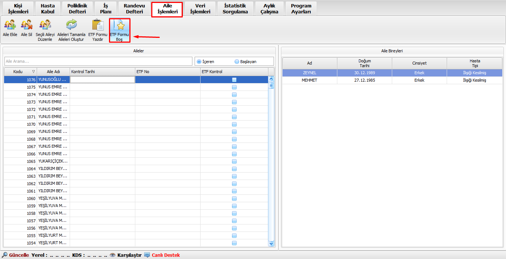The width and height of the screenshot is (506, 259).
Task: Run Aileleri Tamamla Aileleri Oluştur
Action: pos(71,25)
